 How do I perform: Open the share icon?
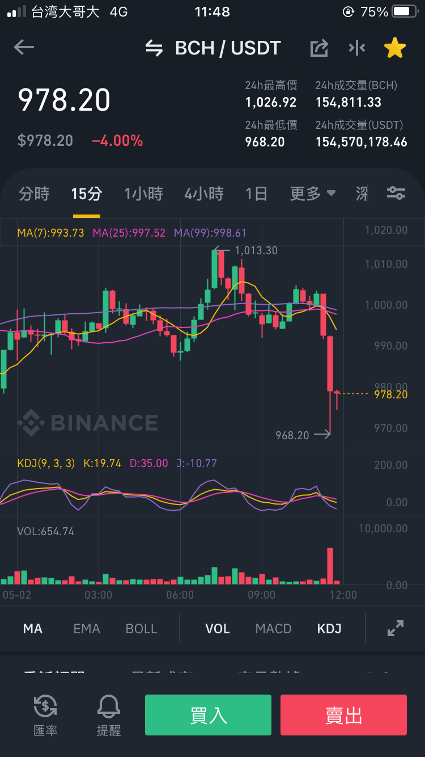319,48
